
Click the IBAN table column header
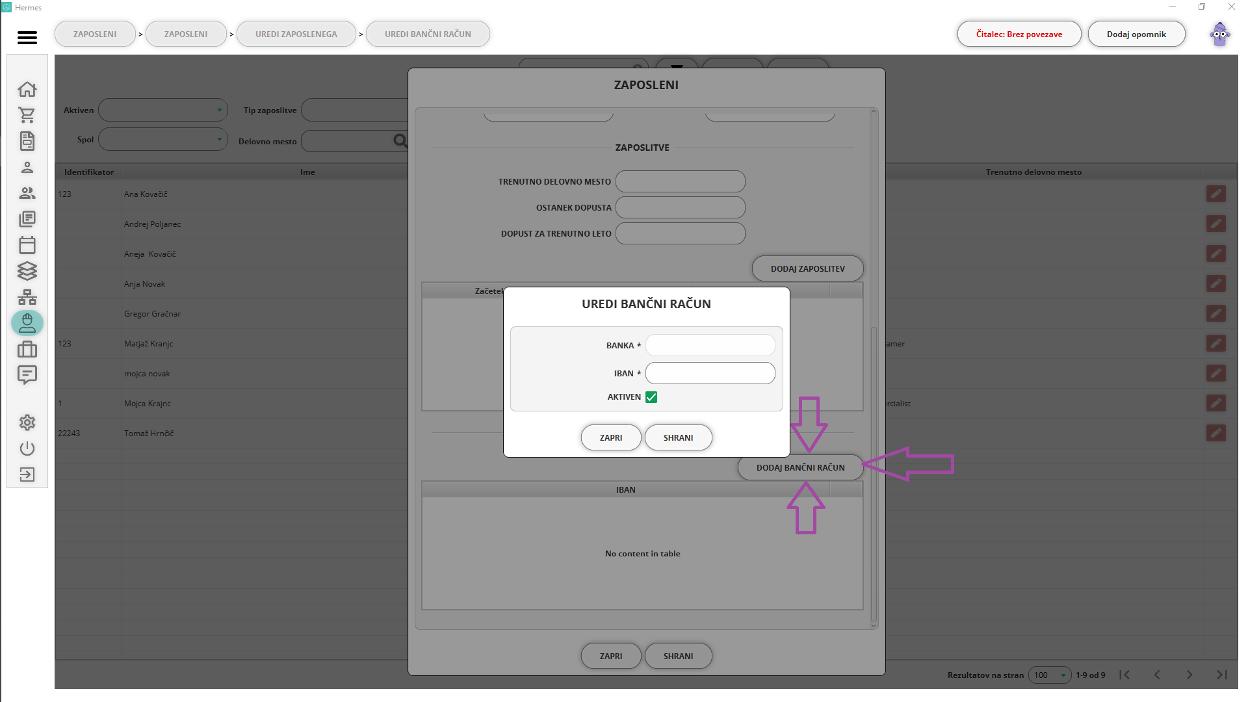[625, 489]
